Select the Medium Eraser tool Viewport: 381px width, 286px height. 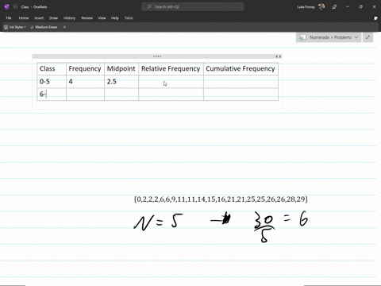tap(44, 27)
